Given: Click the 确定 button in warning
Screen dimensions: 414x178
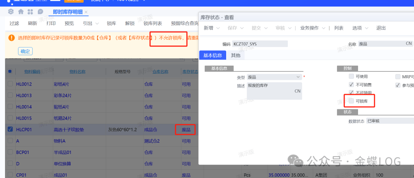Looking at the screenshot, I should (x=25, y=51).
